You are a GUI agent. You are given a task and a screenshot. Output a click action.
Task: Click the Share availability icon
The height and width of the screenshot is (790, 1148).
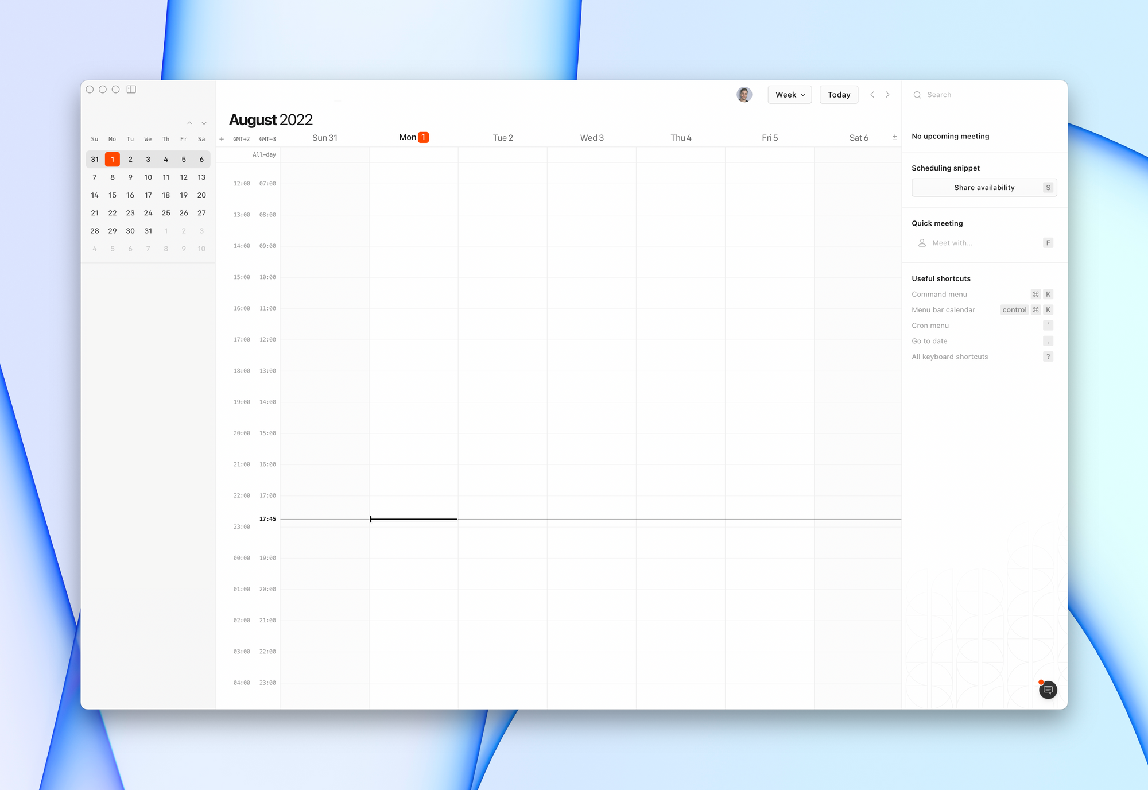[x=983, y=187]
